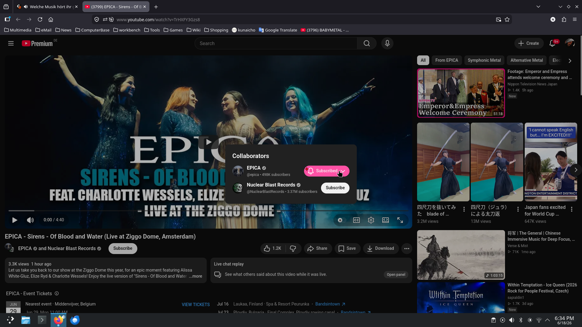Select the From EPICA chip
The height and width of the screenshot is (327, 582).
tap(447, 61)
